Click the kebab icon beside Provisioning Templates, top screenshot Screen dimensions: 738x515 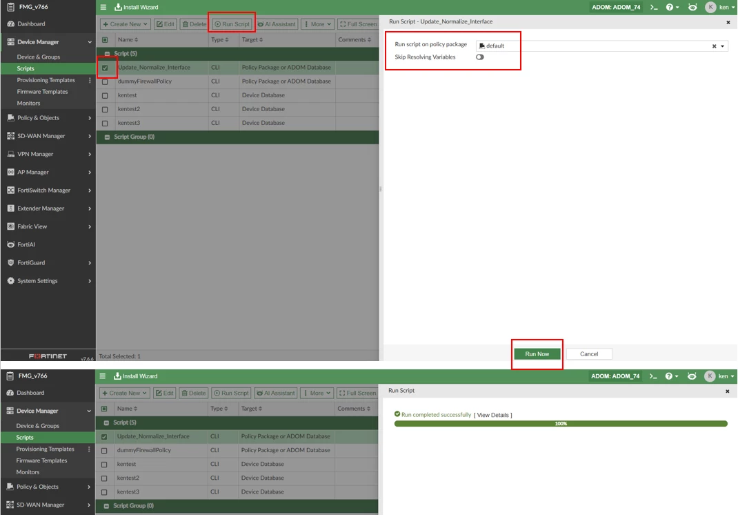(90, 80)
